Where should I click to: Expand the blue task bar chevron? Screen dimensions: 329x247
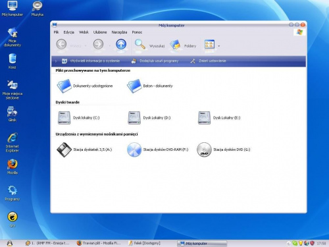(56, 61)
